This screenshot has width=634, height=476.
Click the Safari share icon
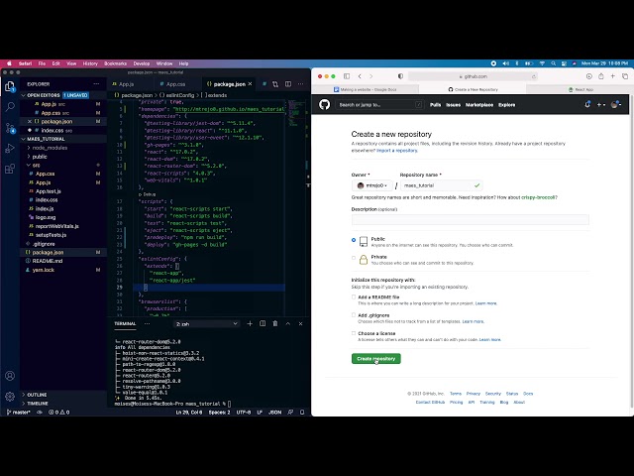pos(601,76)
